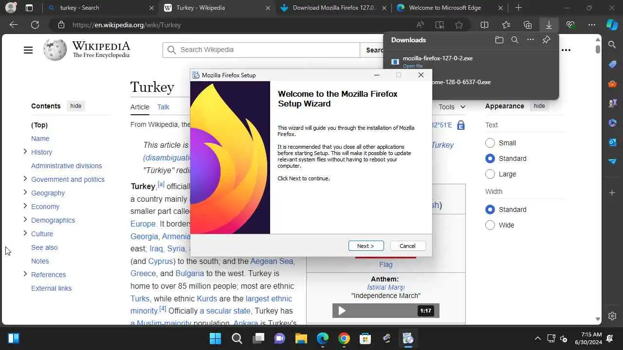Select Talk tab on Wikipedia
Image resolution: width=623 pixels, height=350 pixels.
[163, 107]
